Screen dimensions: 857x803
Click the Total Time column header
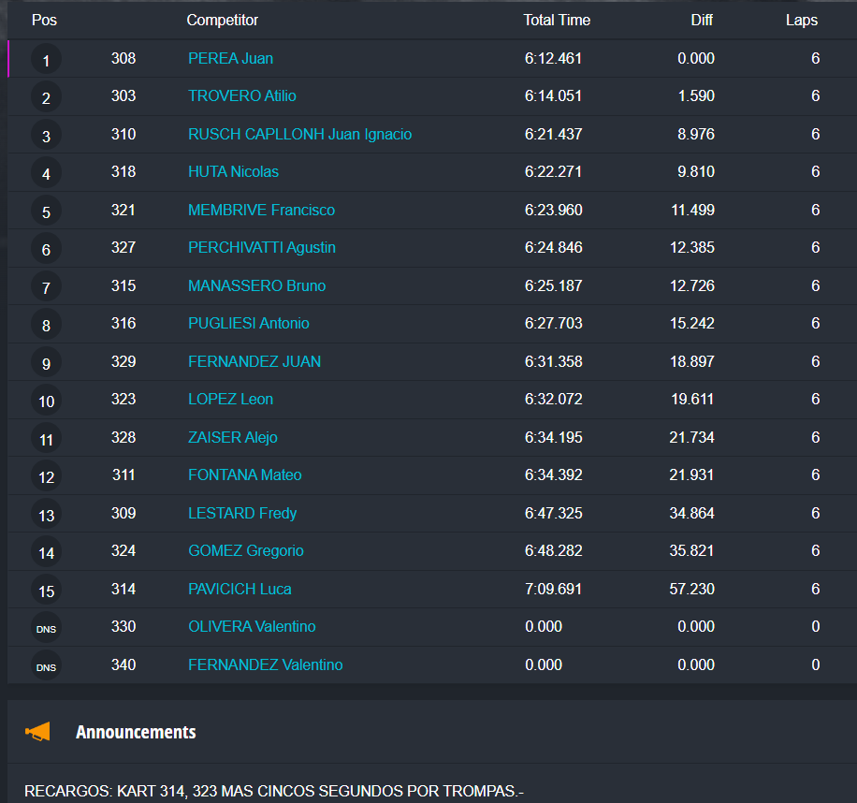[557, 20]
